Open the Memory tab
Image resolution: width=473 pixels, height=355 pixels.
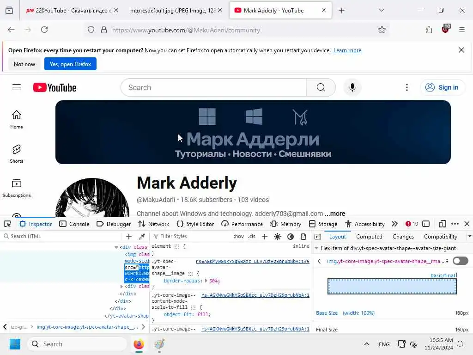coord(286,224)
